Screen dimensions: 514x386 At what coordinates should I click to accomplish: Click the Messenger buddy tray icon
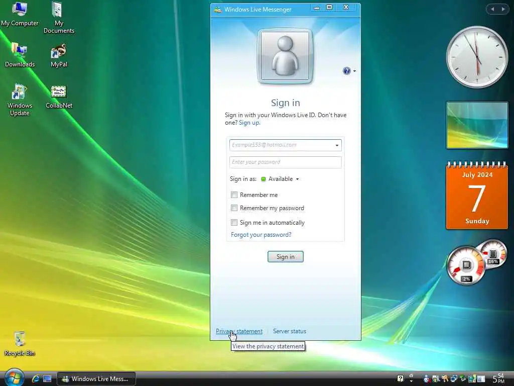tap(427, 379)
